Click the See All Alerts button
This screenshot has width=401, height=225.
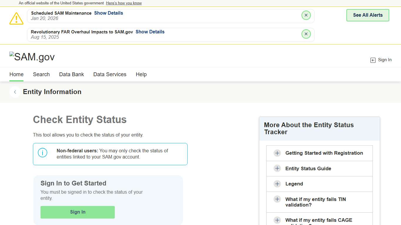[368, 15]
